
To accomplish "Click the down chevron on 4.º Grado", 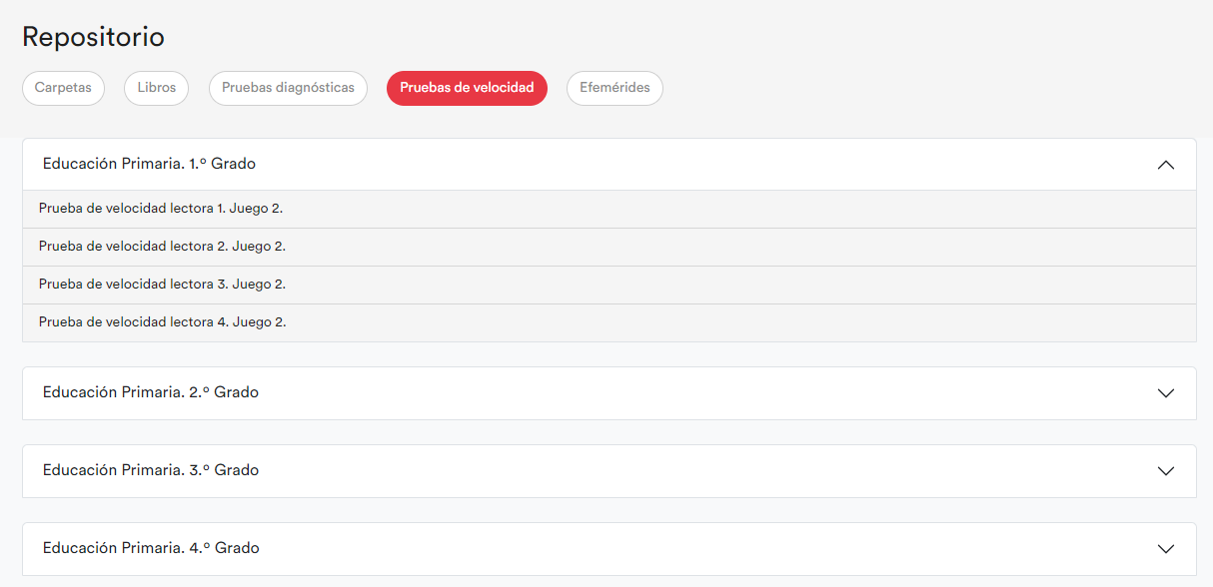I will pyautogui.click(x=1165, y=549).
